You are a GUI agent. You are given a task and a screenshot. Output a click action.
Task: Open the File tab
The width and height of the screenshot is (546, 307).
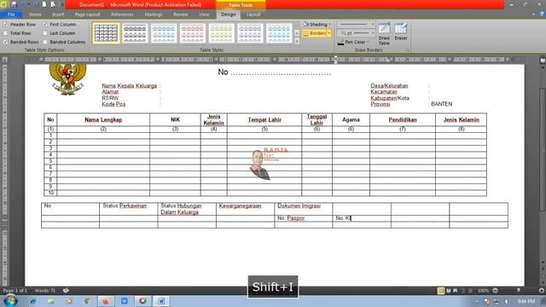point(11,14)
